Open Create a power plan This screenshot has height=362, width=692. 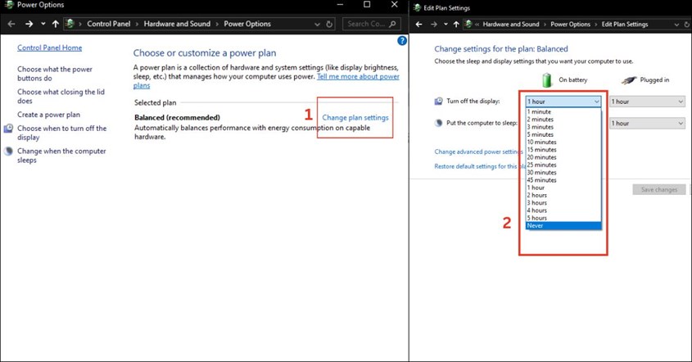point(48,115)
